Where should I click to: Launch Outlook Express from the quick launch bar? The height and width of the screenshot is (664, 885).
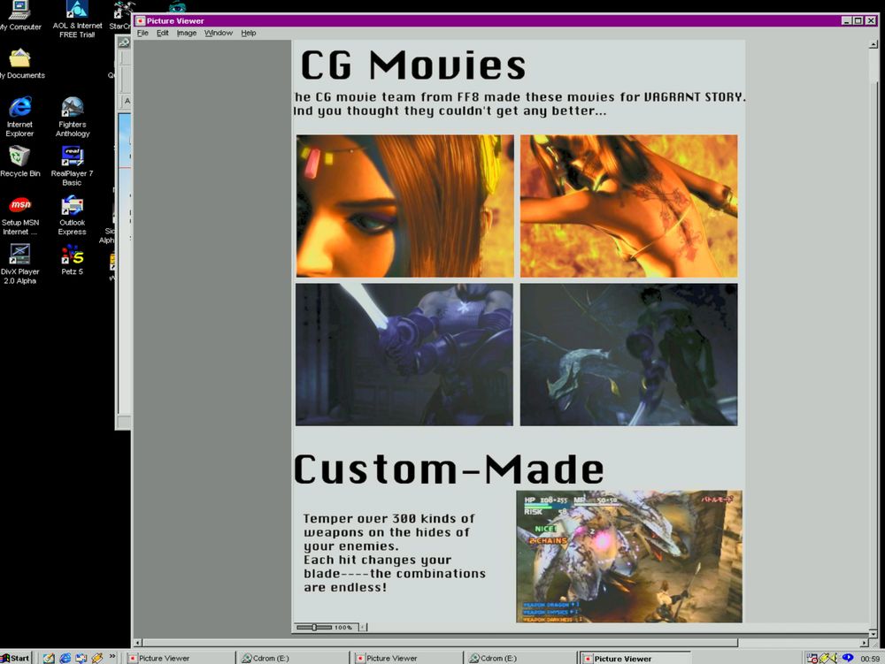point(81,658)
